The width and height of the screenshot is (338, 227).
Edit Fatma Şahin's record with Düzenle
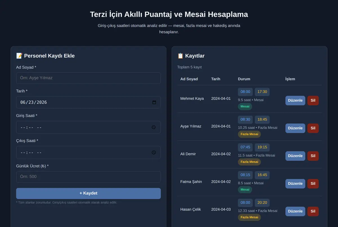295,184
